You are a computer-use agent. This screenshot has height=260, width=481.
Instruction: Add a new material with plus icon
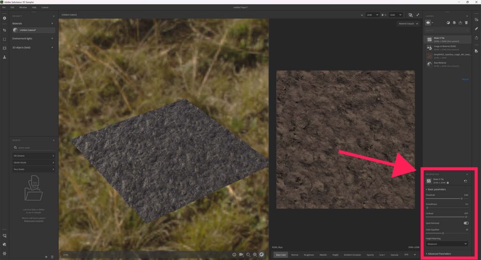pos(52,23)
